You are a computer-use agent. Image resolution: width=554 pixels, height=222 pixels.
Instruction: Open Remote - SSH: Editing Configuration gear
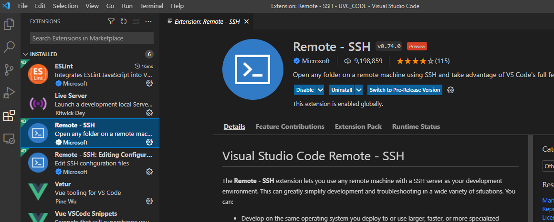click(x=149, y=172)
